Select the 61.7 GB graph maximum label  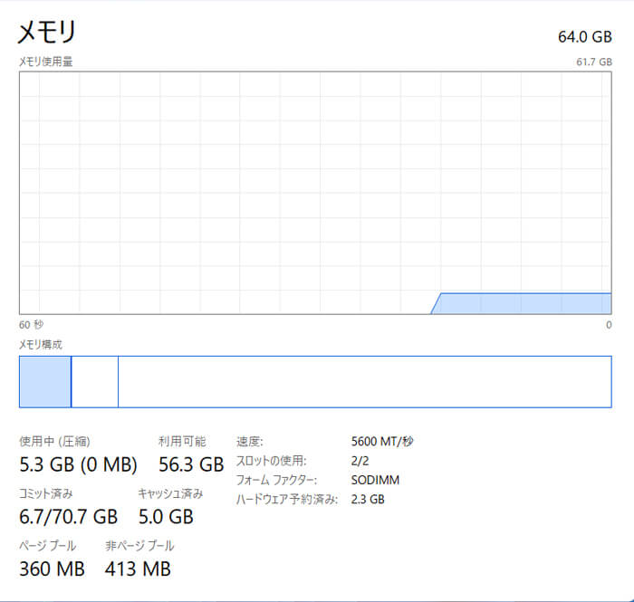point(593,62)
